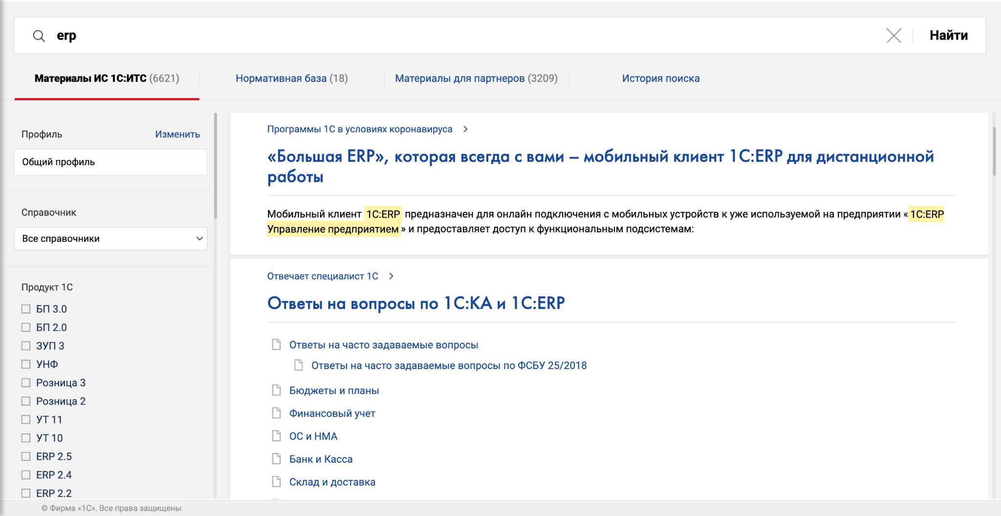The image size is (1001, 516).
Task: Check the ERP 2.4 checkbox
Action: click(x=26, y=475)
